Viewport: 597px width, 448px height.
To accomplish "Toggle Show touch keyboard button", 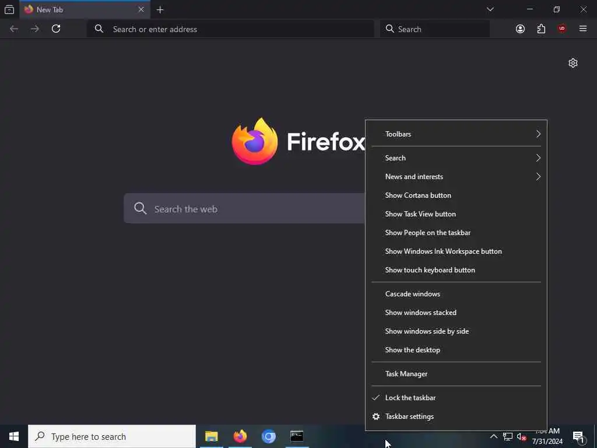I will [456, 269].
